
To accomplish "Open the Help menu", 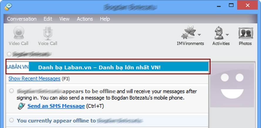I will pos(105,19).
